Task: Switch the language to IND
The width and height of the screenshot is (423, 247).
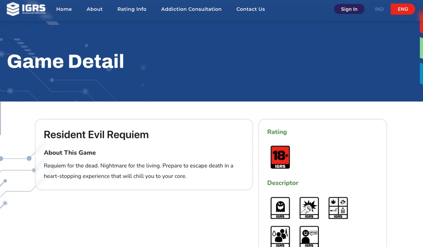Action: (x=379, y=9)
